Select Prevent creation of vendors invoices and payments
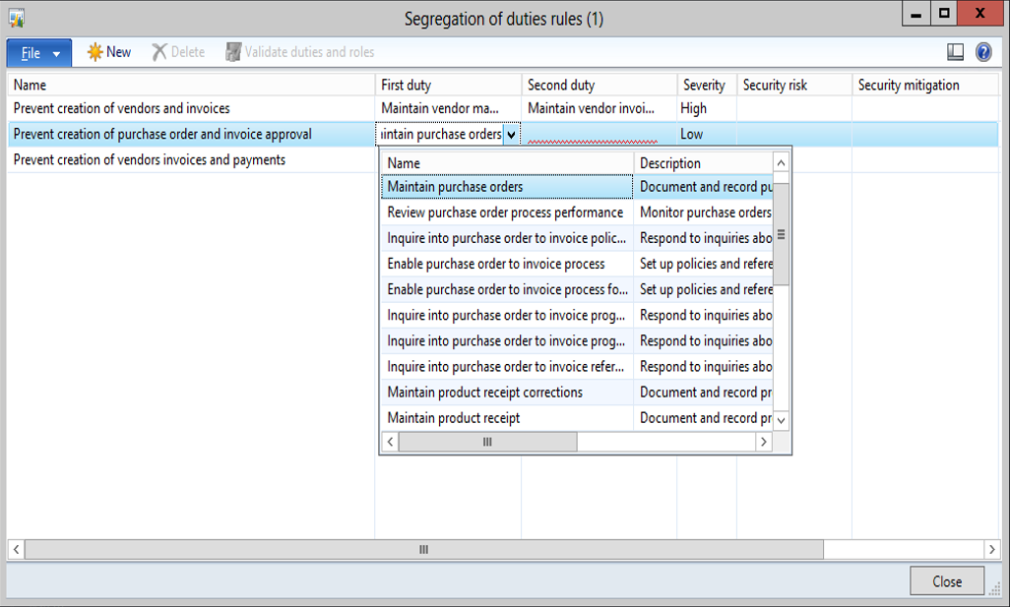This screenshot has height=607, width=1010. point(150,160)
